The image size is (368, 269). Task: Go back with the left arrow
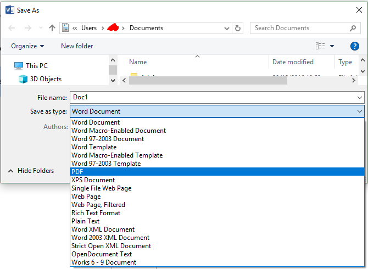click(12, 28)
